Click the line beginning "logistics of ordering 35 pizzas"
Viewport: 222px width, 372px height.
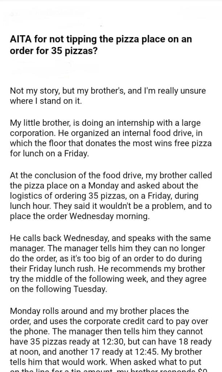pyautogui.click(x=104, y=196)
